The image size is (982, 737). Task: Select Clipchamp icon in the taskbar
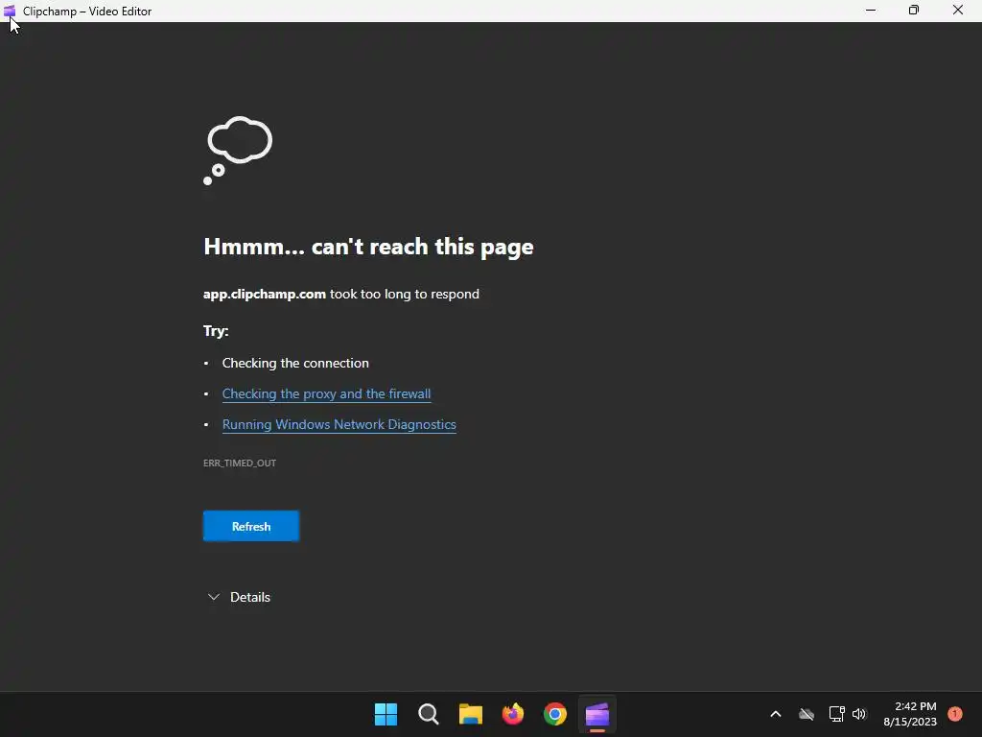(x=596, y=714)
